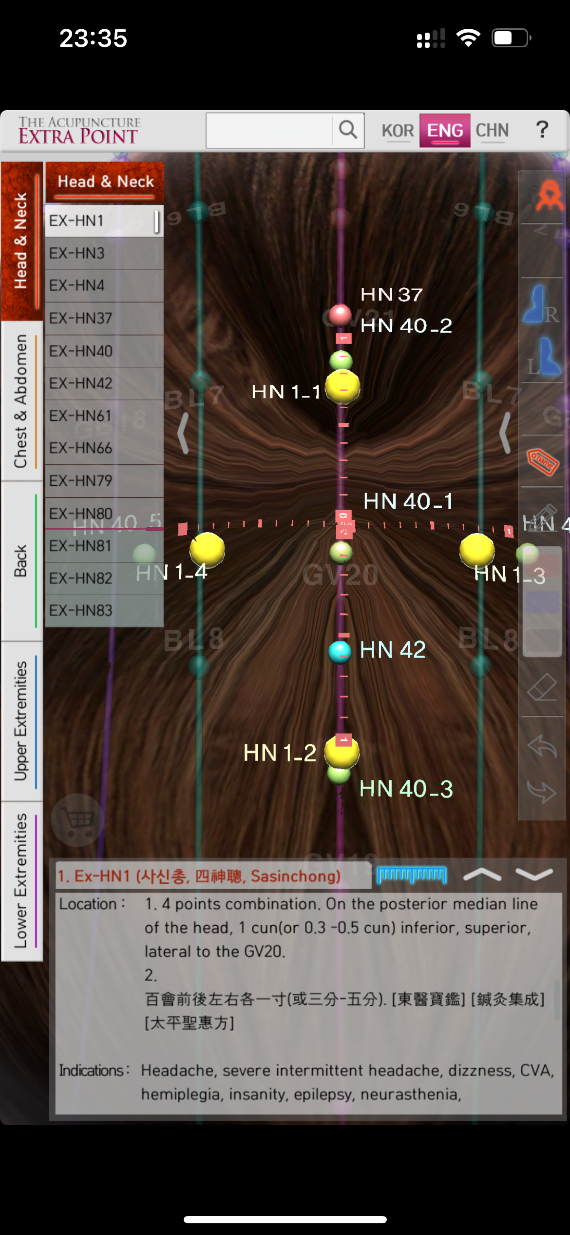This screenshot has height=1235, width=570.
Task: Open the Upper Extremities tab
Action: pyautogui.click(x=21, y=721)
